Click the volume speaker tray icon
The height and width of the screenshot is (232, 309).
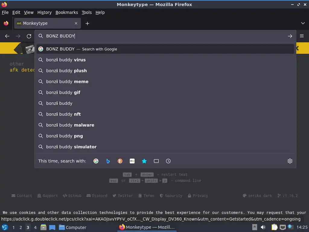(263, 227)
